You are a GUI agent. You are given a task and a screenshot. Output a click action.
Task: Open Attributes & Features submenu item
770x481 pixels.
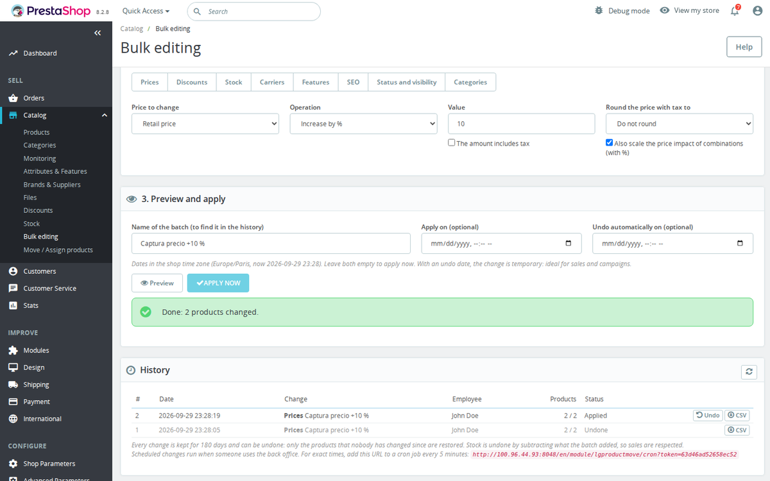tap(55, 171)
